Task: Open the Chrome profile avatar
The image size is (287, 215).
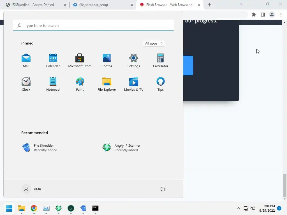Action: (272, 15)
